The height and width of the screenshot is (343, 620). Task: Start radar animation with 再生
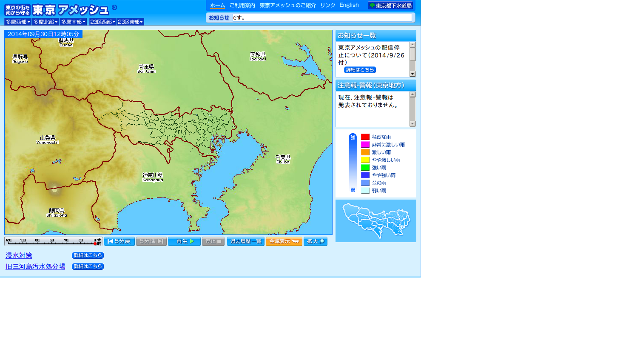(x=184, y=241)
